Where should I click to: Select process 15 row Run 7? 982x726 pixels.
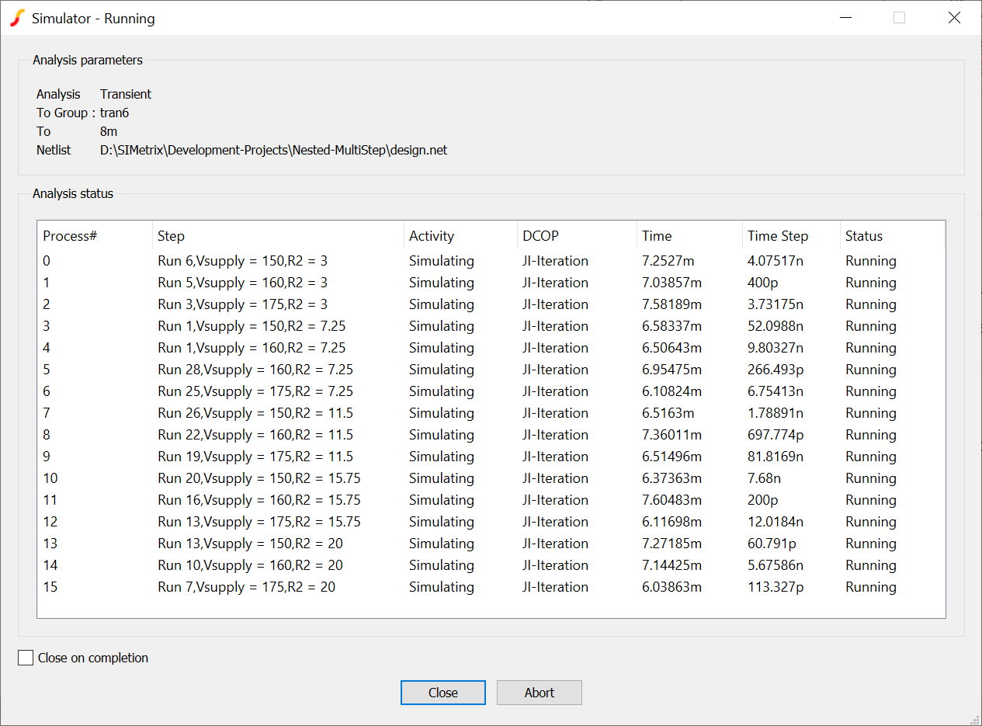pyautogui.click(x=246, y=587)
